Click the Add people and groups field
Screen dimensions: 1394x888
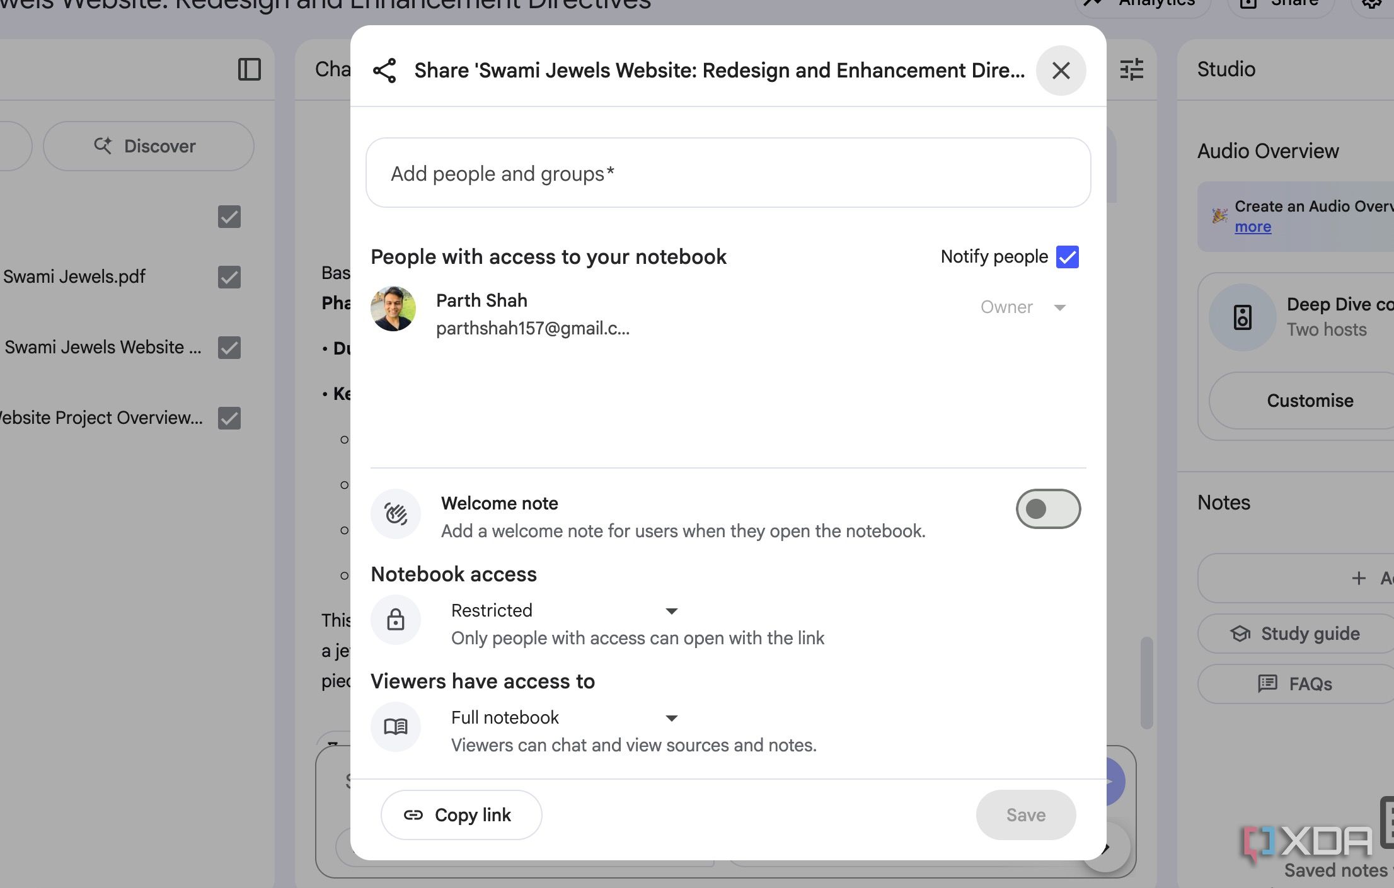(728, 173)
